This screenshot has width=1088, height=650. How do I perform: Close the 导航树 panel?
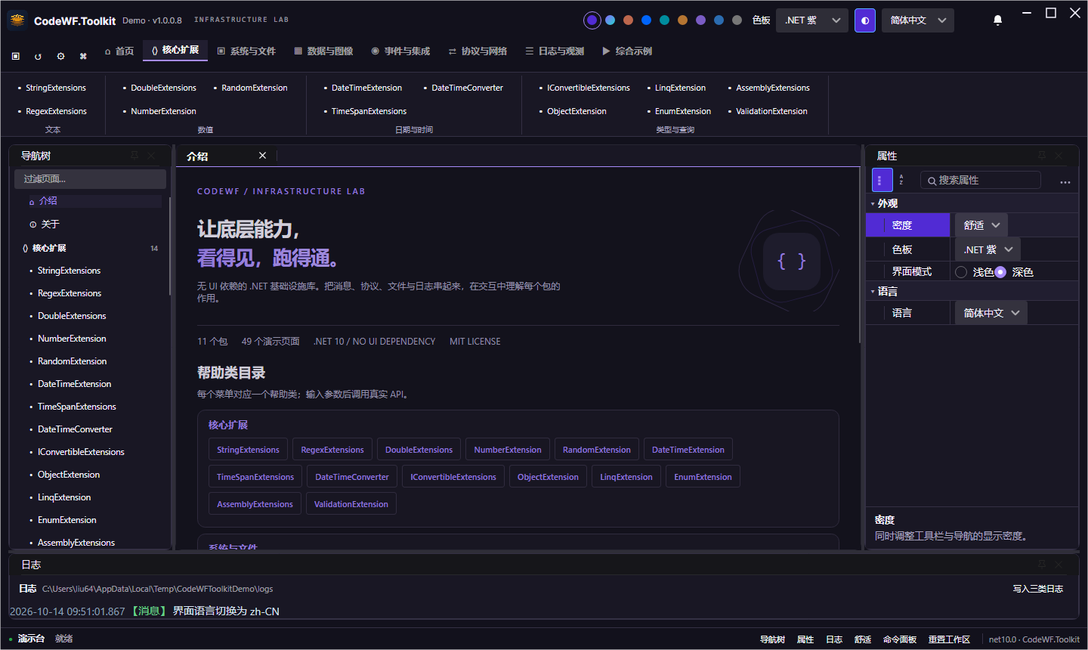pos(151,155)
